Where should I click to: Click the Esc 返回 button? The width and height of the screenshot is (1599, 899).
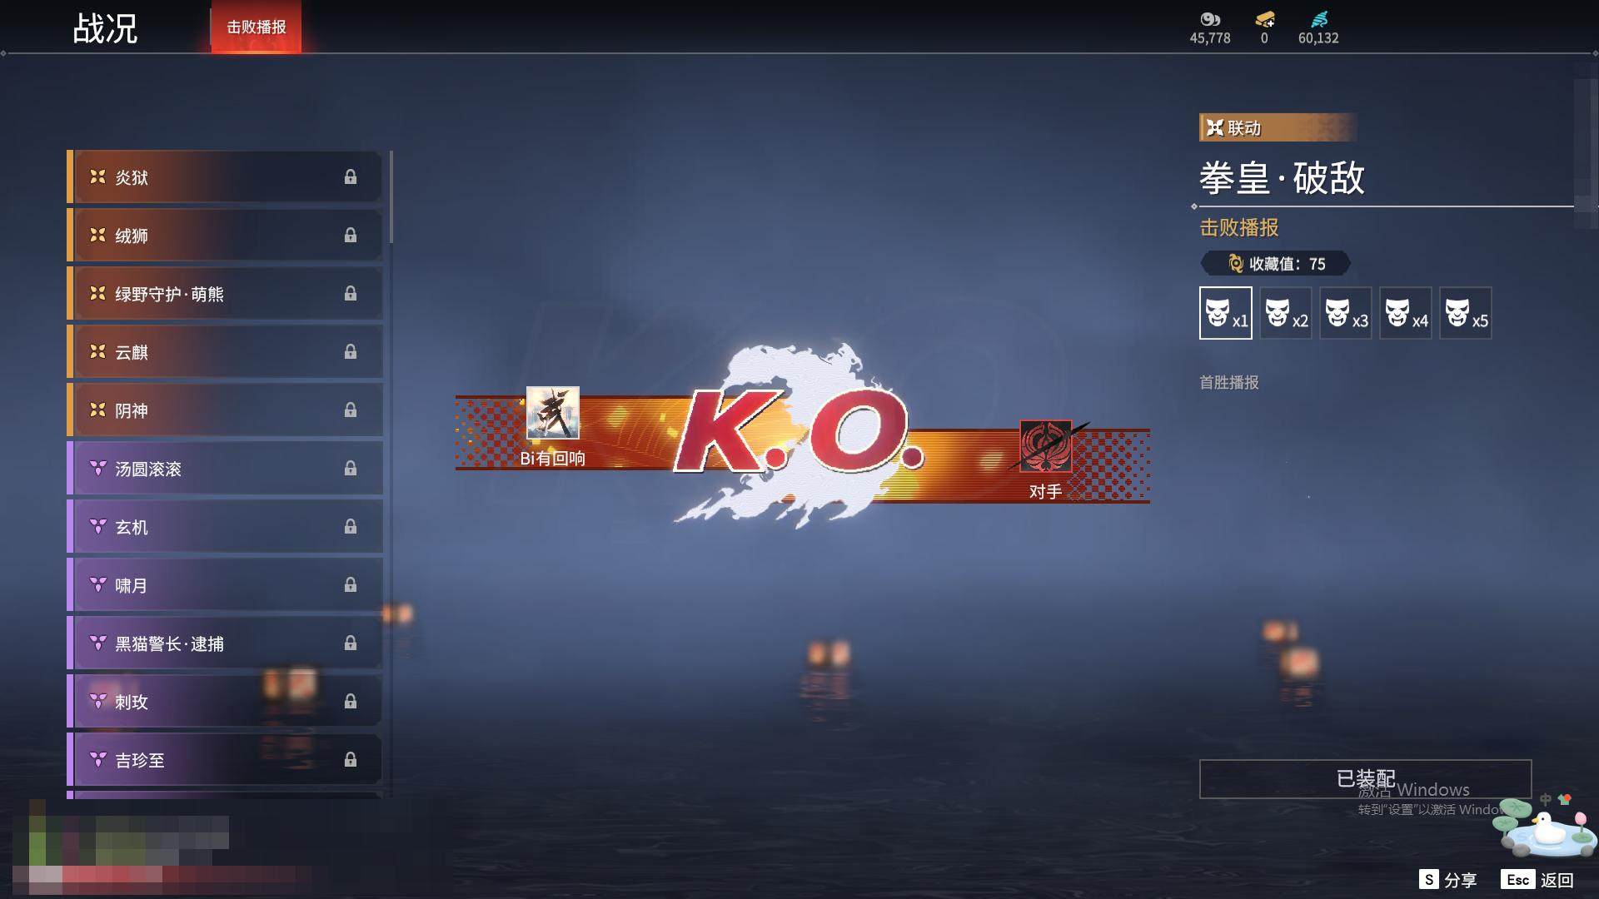tap(1537, 880)
